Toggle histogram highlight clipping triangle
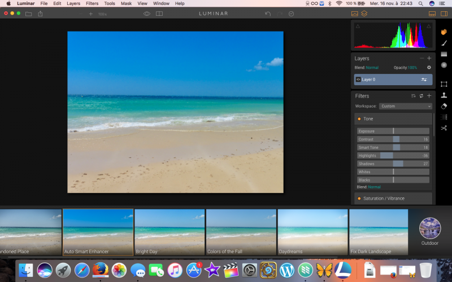The width and height of the screenshot is (452, 282). [x=429, y=26]
